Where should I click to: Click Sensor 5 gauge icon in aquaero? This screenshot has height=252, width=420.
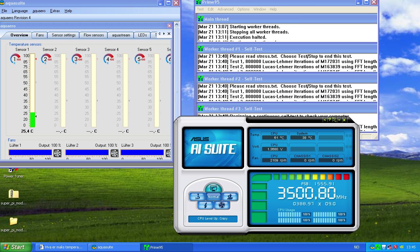point(140,59)
